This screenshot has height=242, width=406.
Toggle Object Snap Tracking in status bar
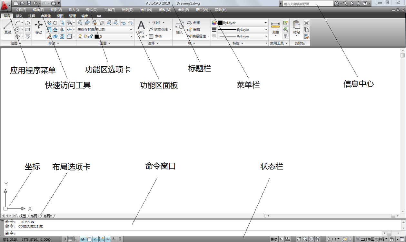pos(95,239)
